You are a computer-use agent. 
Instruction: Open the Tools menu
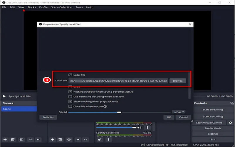pyautogui.click(x=79, y=7)
